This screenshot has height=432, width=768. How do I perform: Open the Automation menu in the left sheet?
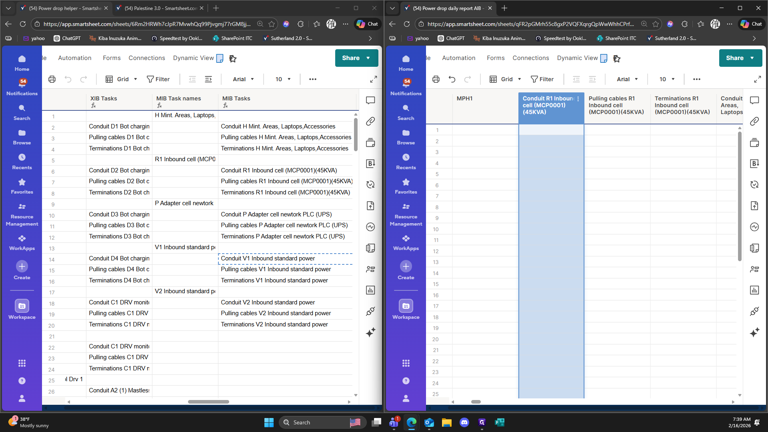pos(75,58)
